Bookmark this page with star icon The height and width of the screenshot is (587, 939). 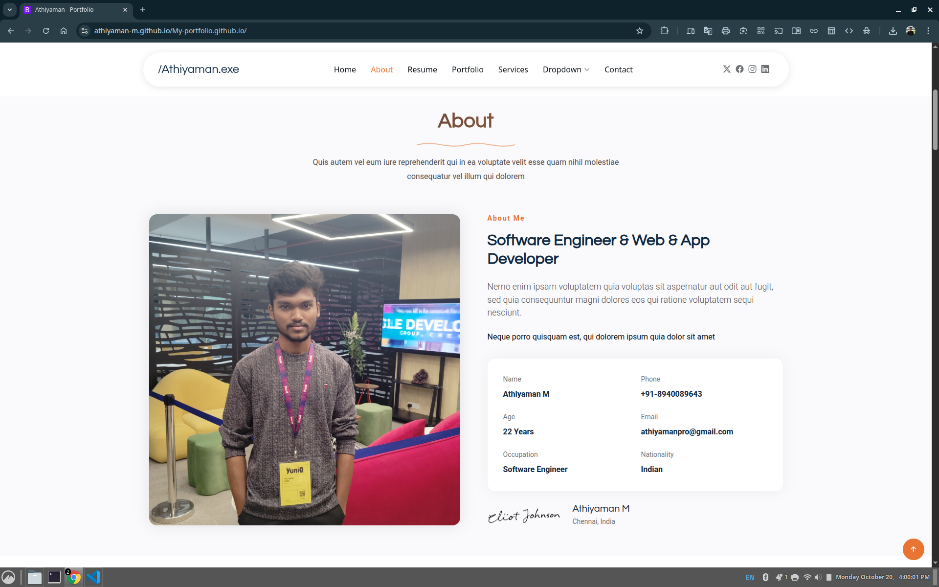pos(640,31)
